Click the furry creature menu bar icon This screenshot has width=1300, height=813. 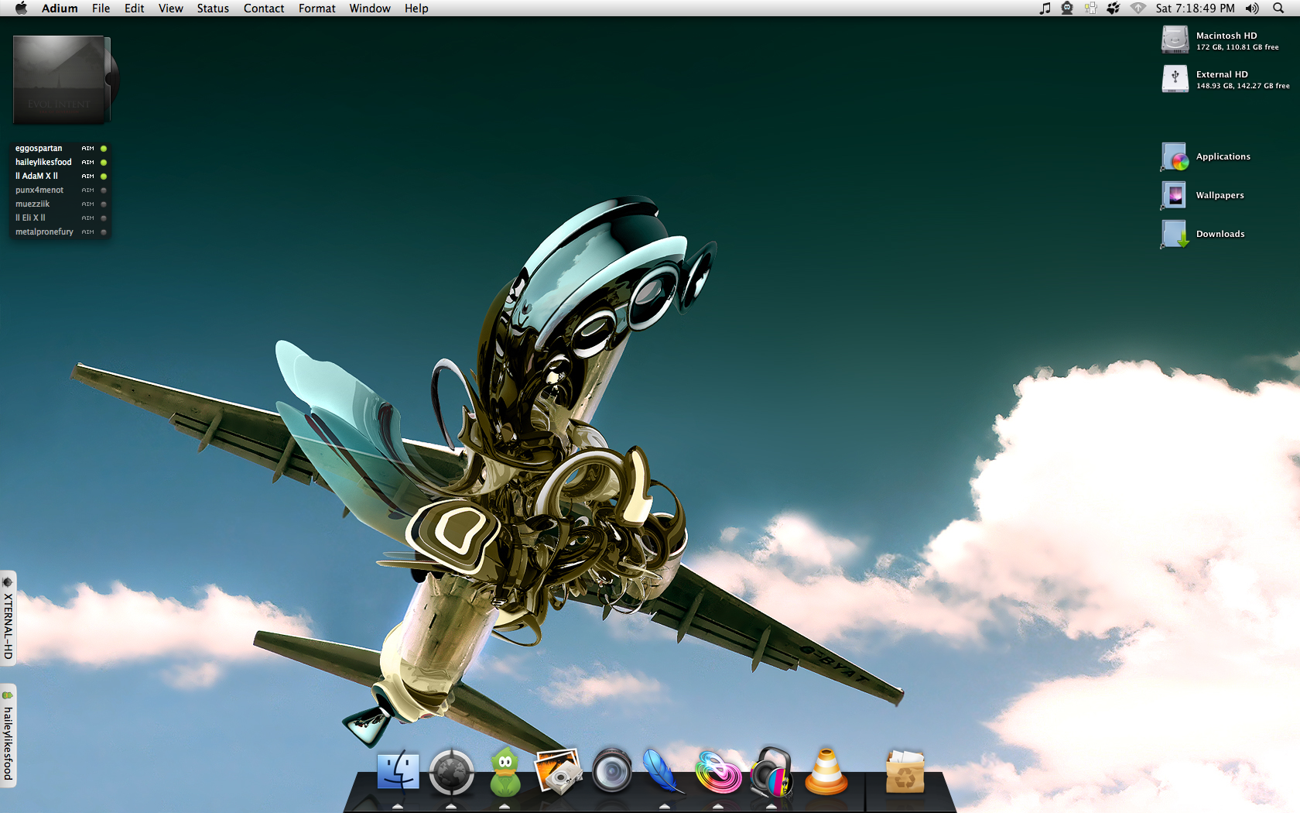[x=1067, y=9]
